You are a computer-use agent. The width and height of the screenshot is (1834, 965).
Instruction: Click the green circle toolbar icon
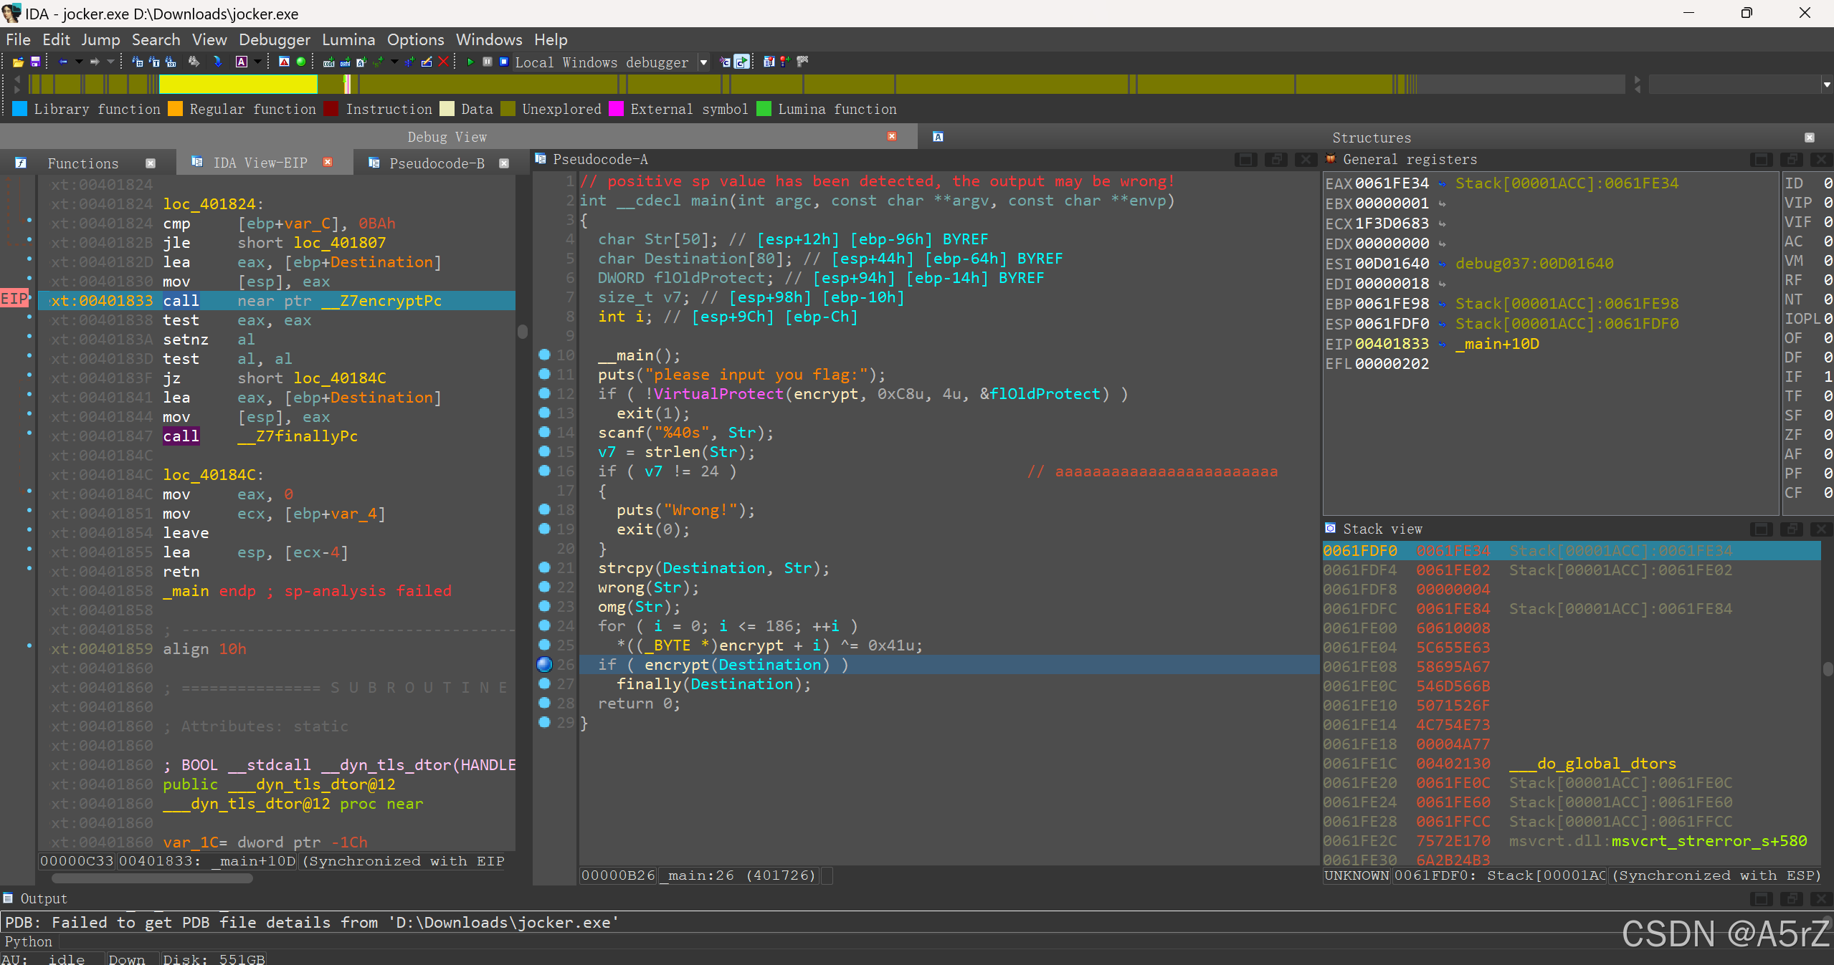tap(301, 62)
